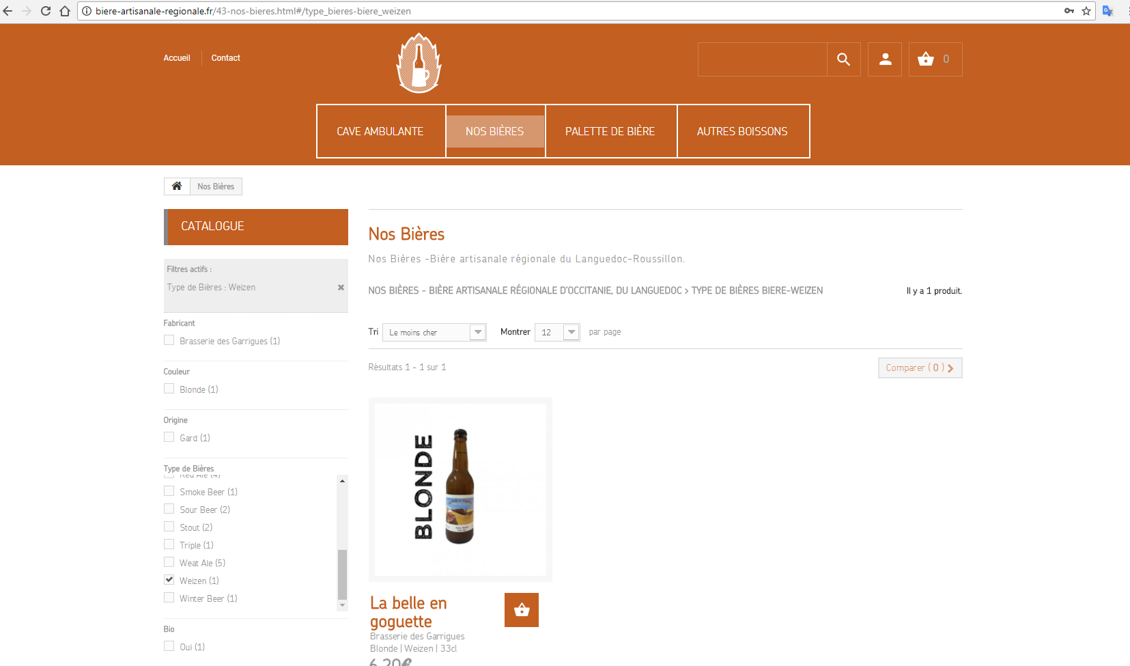
Task: Bookmark this page with the star
Action: point(1086,11)
